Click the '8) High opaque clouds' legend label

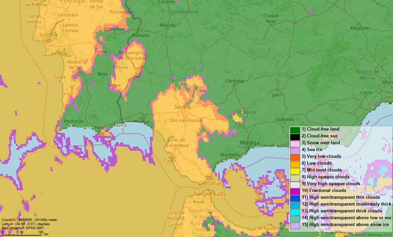click(x=325, y=177)
